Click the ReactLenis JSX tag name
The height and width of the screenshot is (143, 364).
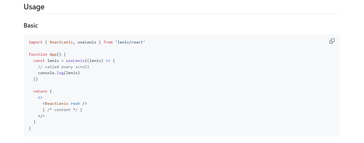pyautogui.click(x=57, y=103)
